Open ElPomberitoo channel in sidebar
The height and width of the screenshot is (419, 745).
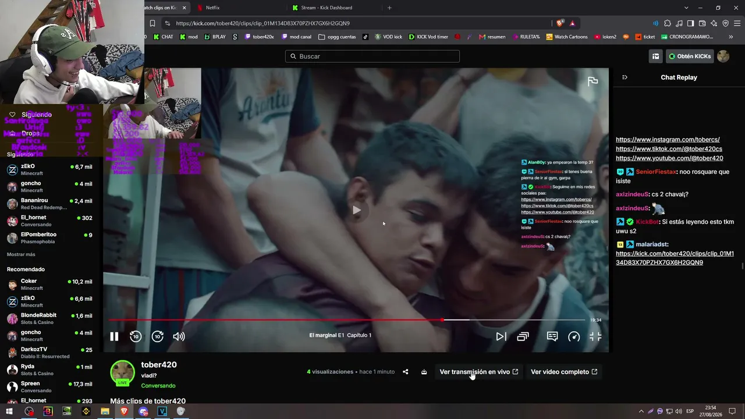(x=49, y=238)
